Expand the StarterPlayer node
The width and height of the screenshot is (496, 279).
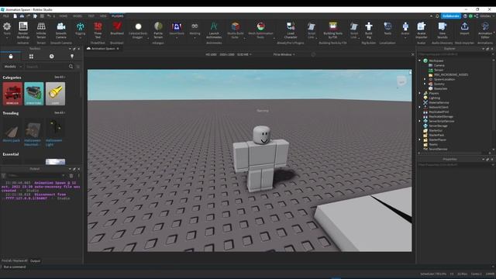(x=420, y=139)
